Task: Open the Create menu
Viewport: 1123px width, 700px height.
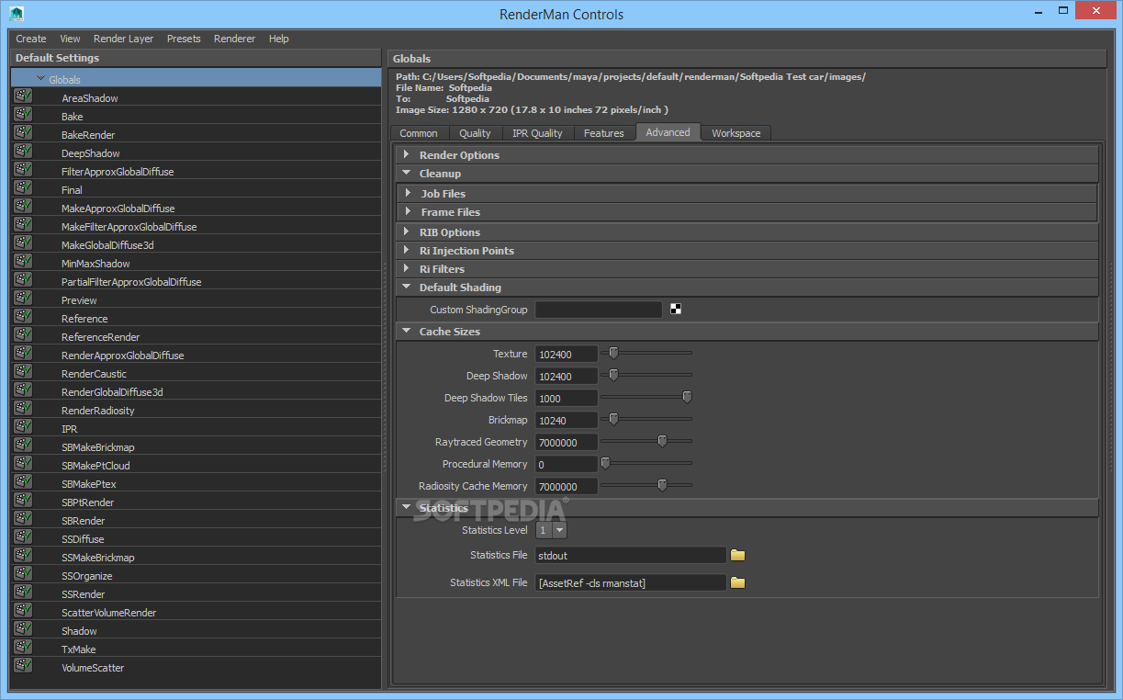Action: click(31, 39)
